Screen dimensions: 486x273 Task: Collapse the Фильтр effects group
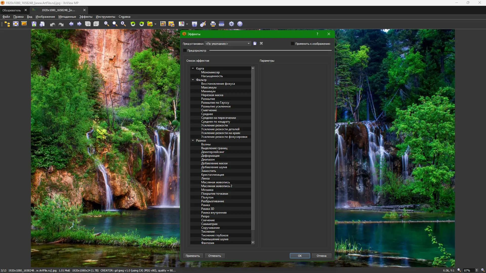click(193, 80)
